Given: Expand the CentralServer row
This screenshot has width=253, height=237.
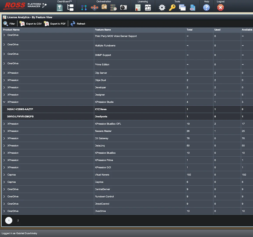Looking at the screenshot, I should point(4,189).
